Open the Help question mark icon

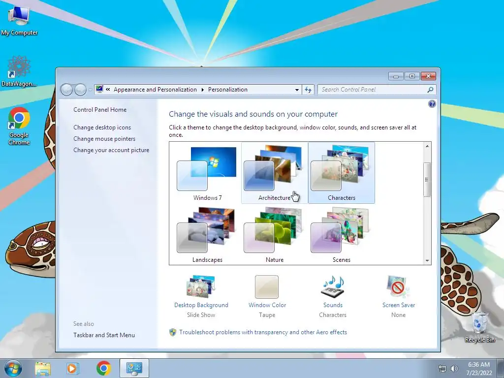click(432, 104)
